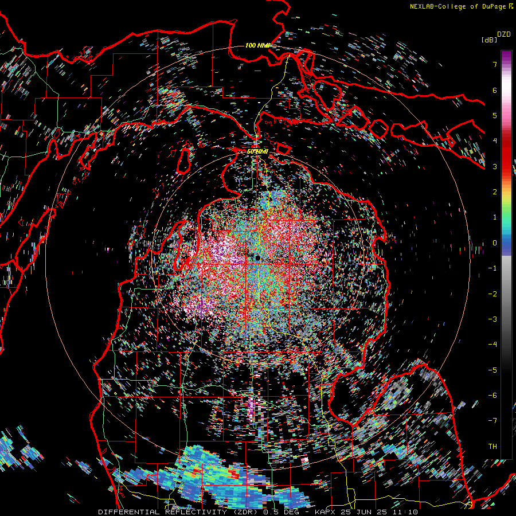Click the 6 value on the scale
The height and width of the screenshot is (516, 516).
[x=495, y=90]
